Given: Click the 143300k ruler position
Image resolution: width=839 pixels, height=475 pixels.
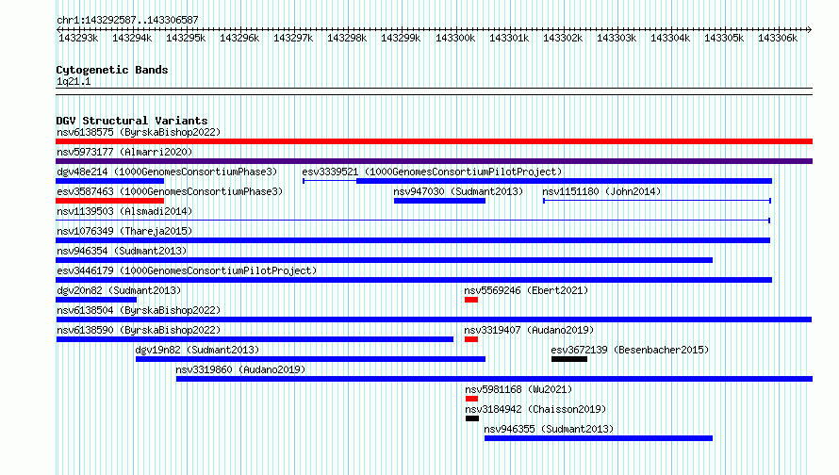Looking at the screenshot, I should [x=454, y=38].
